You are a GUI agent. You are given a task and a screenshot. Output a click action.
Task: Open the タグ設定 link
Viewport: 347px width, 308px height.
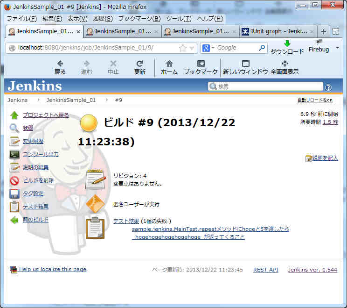tap(33, 193)
